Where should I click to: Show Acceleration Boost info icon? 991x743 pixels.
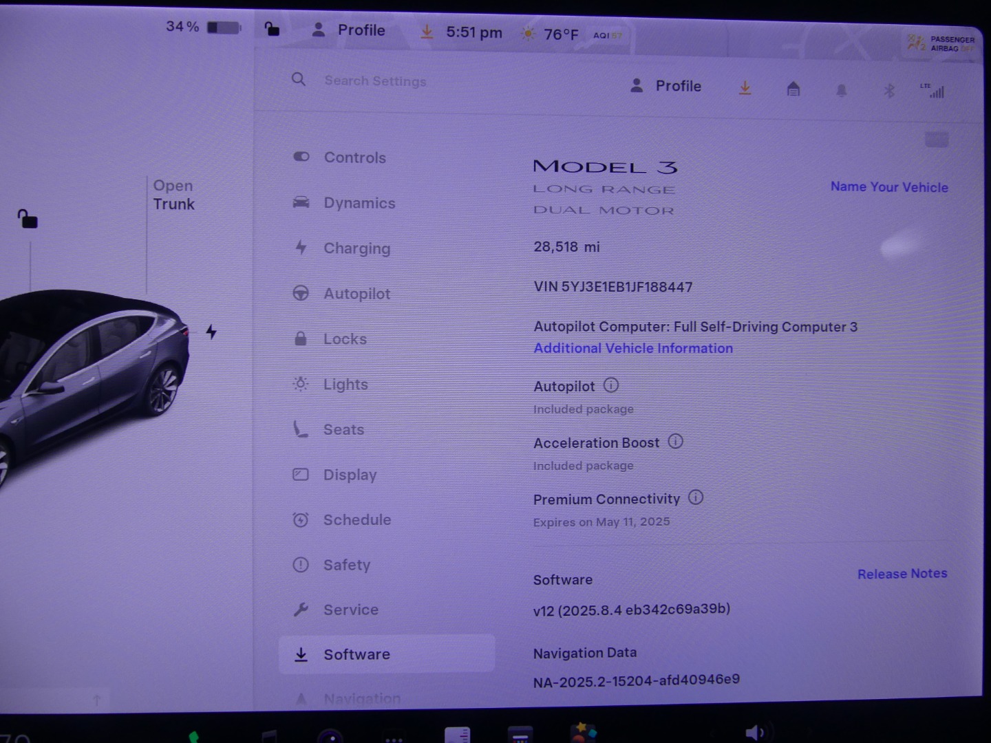676,442
